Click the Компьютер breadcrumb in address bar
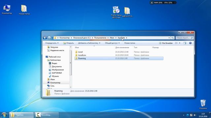The width and height of the screenshot is (211, 118). [x=65, y=38]
